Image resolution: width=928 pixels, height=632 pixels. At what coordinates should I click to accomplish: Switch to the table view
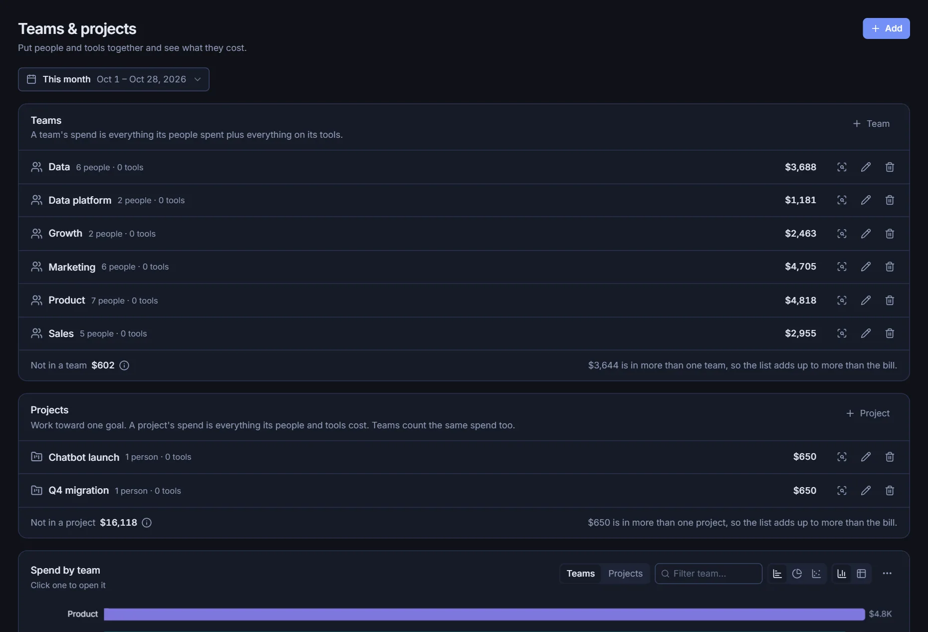pos(861,574)
